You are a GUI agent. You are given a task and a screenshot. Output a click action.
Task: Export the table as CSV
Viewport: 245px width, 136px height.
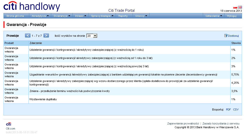(x=236, y=109)
